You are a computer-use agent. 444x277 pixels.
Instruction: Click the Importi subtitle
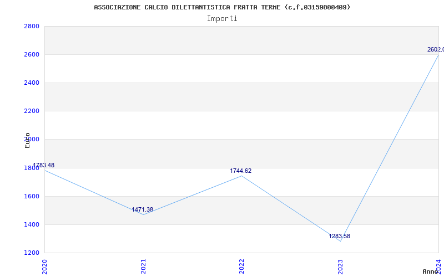click(222, 19)
